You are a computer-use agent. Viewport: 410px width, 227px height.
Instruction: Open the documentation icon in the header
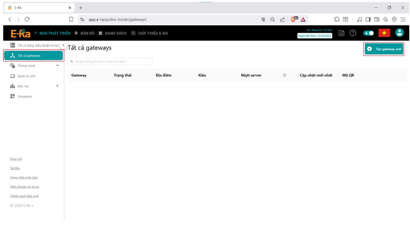pyautogui.click(x=341, y=33)
